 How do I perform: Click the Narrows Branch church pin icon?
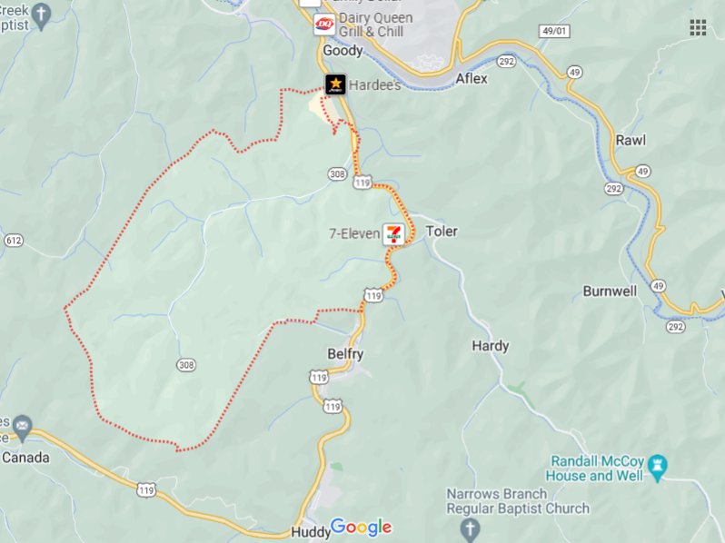coord(470,528)
